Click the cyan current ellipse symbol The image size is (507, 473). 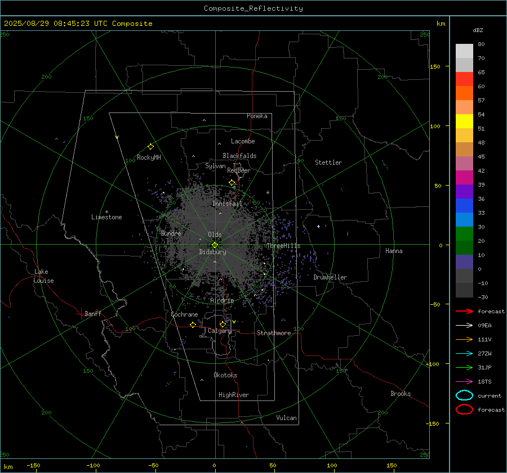464,395
